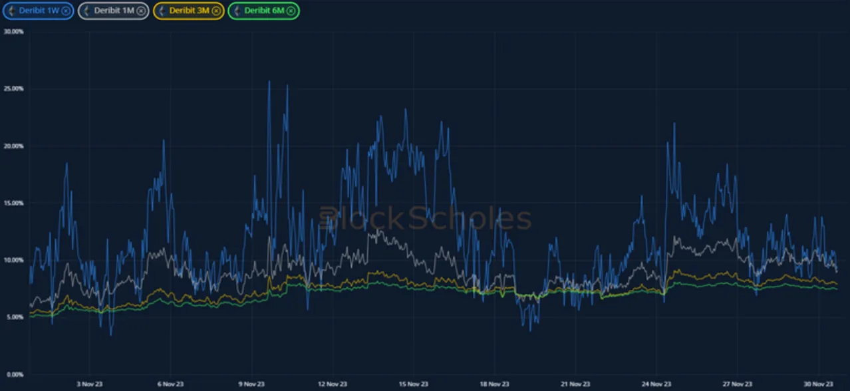Click the Ethereum icon in Deribit 1W chip

point(12,11)
